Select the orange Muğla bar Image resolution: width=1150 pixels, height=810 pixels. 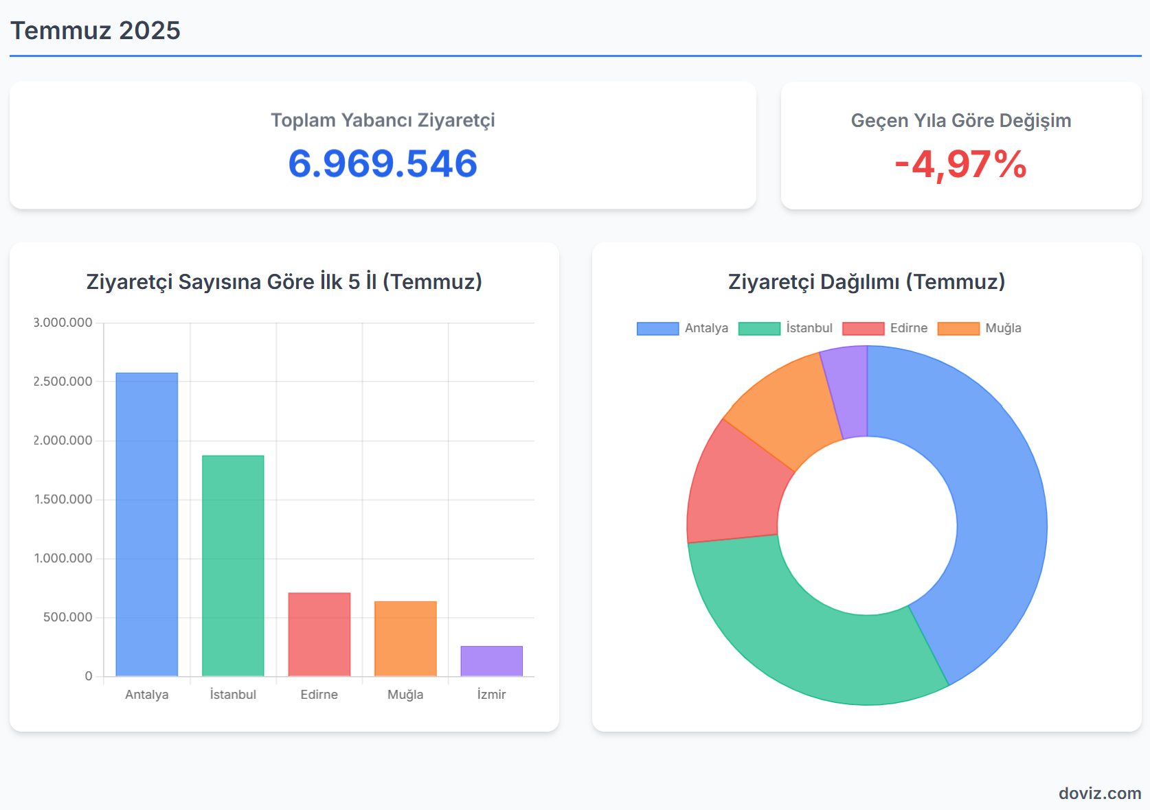[405, 638]
